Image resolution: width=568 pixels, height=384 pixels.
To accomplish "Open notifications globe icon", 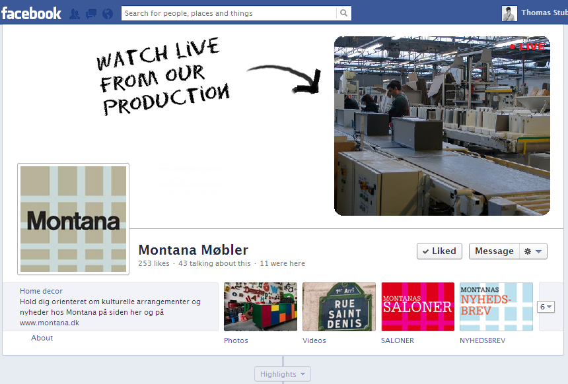I will (108, 14).
